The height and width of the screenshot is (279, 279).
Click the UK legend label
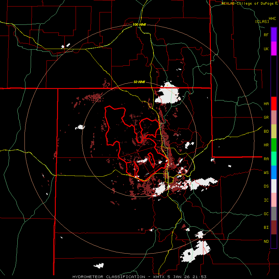pos(266,49)
